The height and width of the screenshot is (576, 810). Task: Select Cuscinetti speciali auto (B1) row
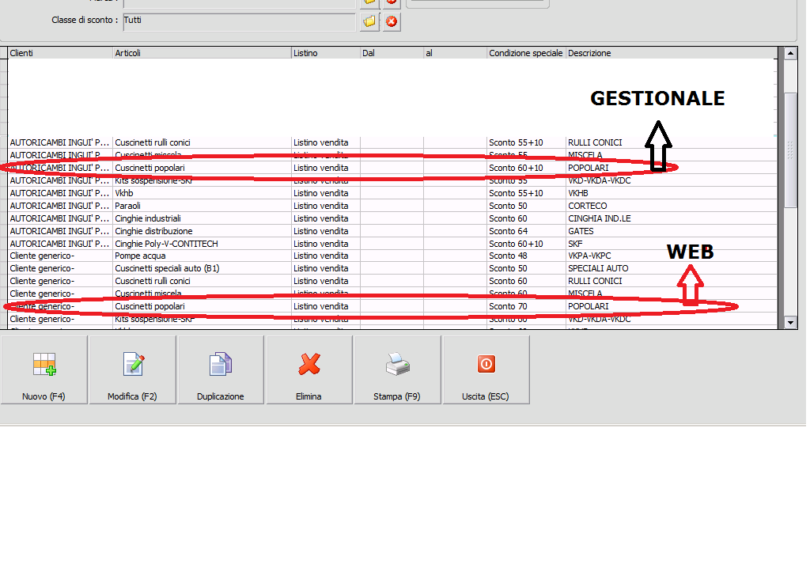point(392,269)
